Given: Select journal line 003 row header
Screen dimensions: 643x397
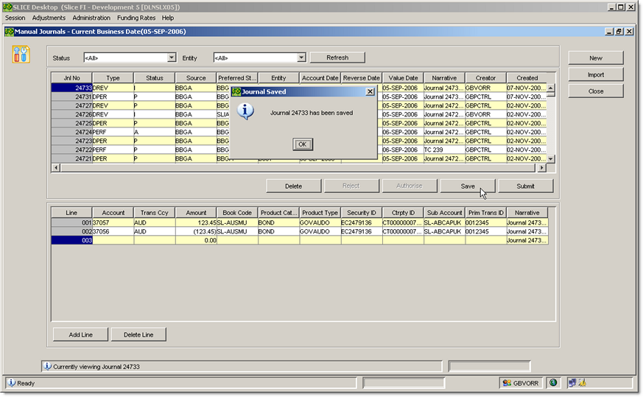Looking at the screenshot, I should [x=71, y=240].
